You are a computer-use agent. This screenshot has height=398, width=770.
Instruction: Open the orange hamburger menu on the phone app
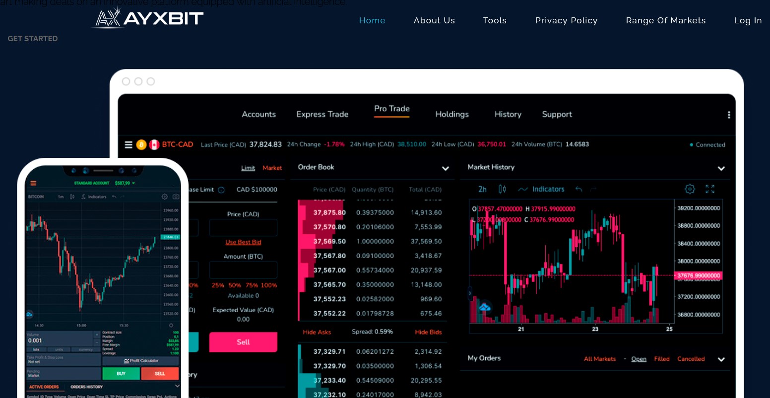[33, 183]
